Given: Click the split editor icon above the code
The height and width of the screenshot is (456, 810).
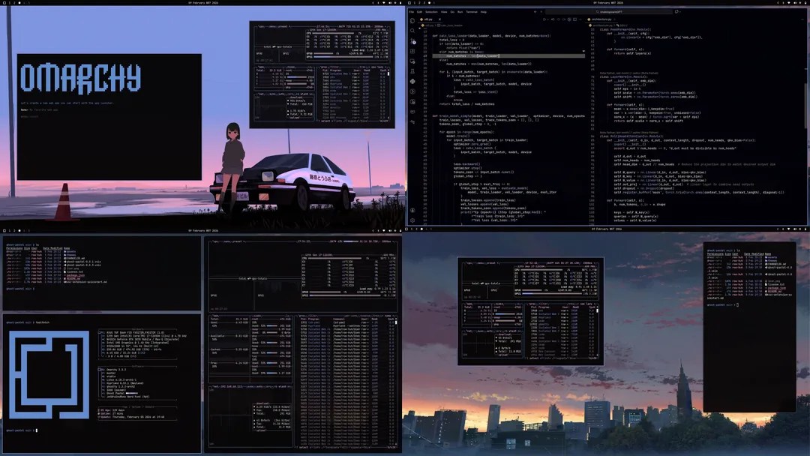Looking at the screenshot, I should click(x=575, y=19).
